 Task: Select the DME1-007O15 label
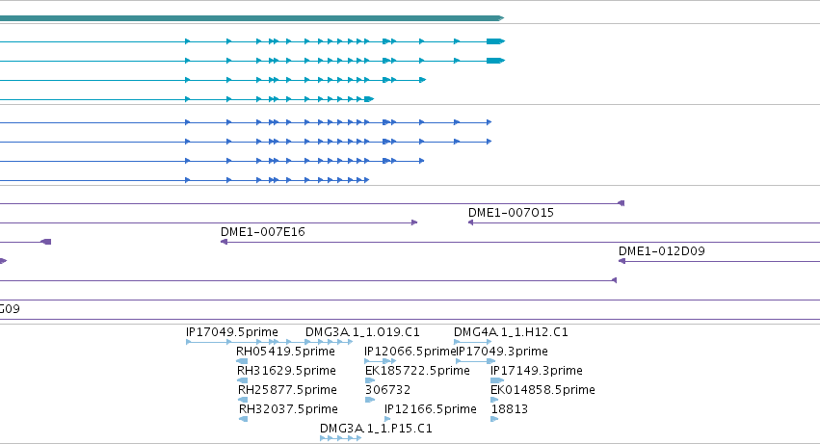(x=511, y=213)
